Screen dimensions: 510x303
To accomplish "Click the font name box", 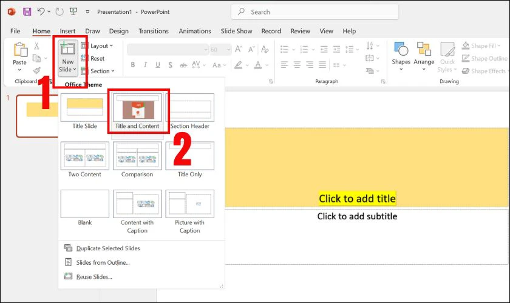I will pos(168,49).
